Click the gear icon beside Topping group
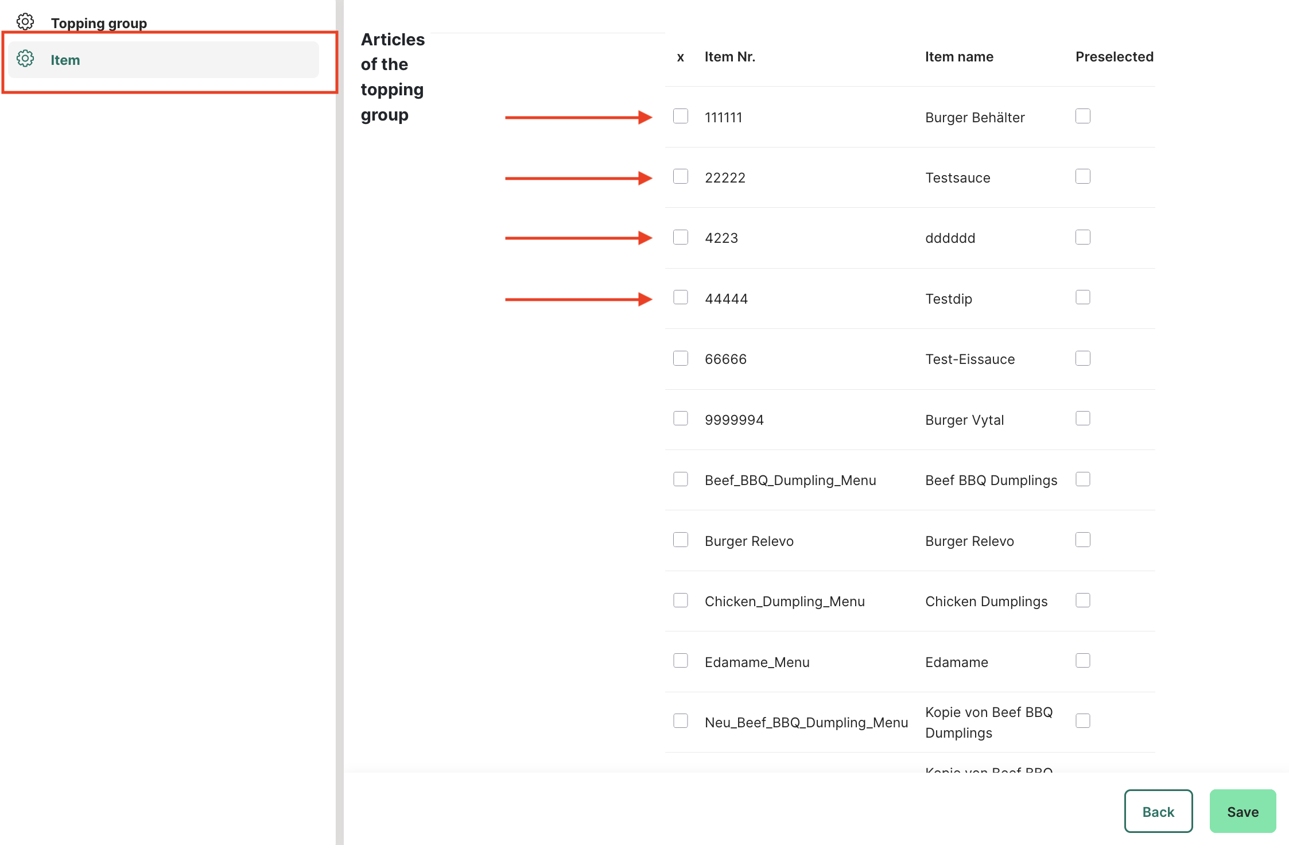The height and width of the screenshot is (845, 1289). click(25, 22)
